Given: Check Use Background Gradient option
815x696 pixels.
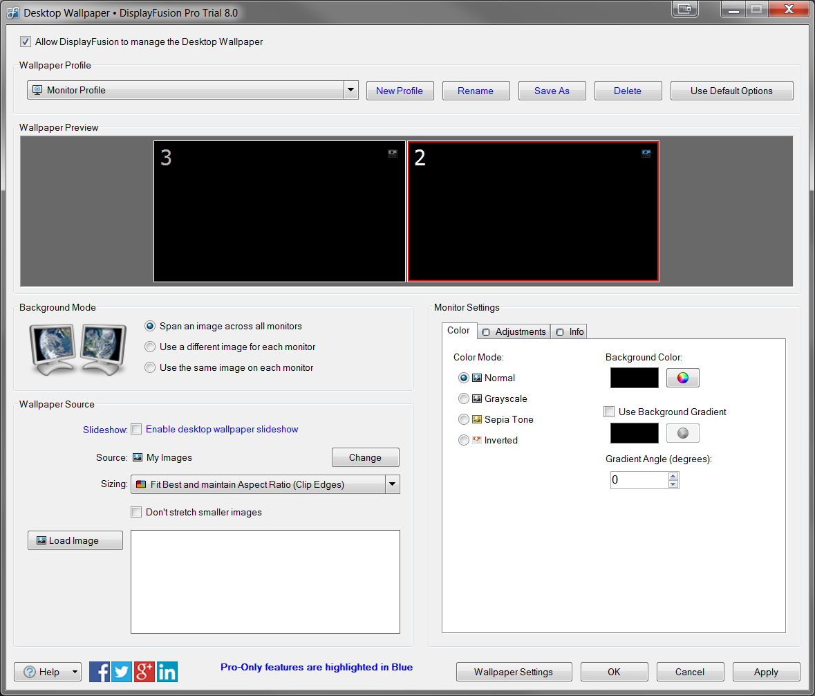Looking at the screenshot, I should (x=609, y=412).
